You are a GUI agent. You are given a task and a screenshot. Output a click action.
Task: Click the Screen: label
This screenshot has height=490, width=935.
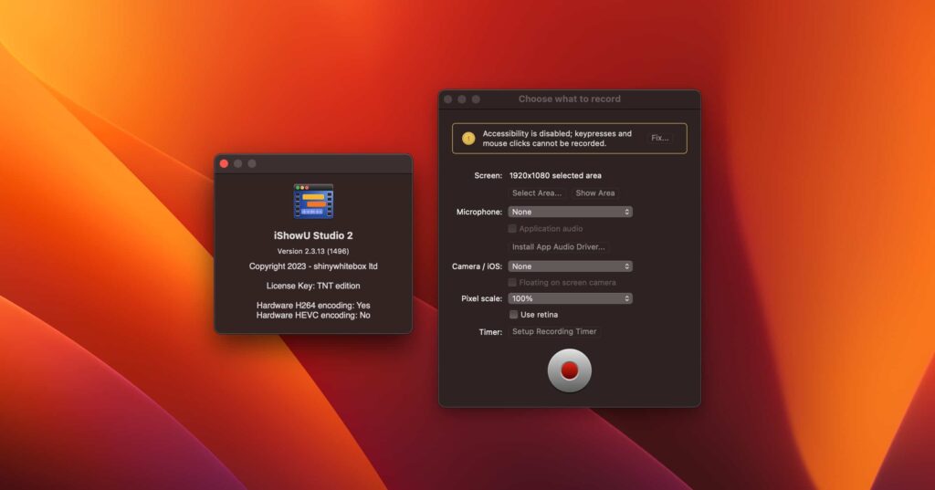(x=488, y=175)
